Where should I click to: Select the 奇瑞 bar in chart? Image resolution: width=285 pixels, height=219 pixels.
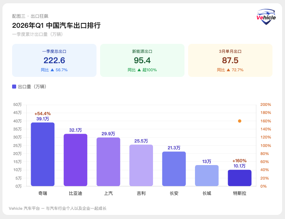coord(42,154)
